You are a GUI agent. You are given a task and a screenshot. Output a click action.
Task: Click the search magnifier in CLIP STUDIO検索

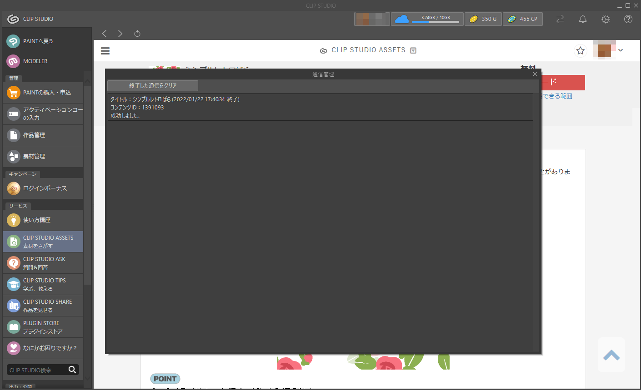(72, 370)
